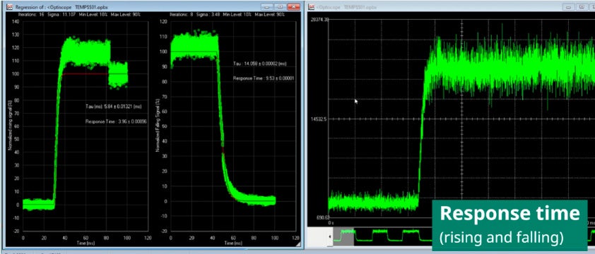Minimize the Regression of Optiscope window
The image size is (595, 254).
click(x=267, y=7)
